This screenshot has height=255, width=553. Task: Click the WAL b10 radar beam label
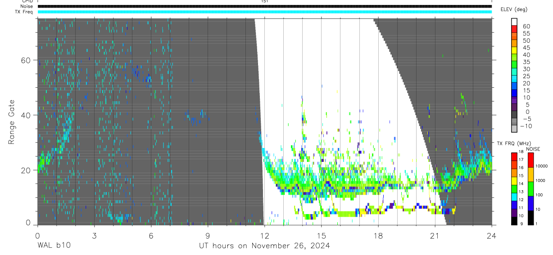(54, 246)
